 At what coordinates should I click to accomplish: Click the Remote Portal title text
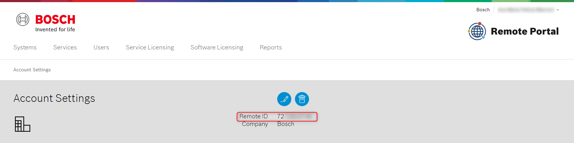(525, 31)
